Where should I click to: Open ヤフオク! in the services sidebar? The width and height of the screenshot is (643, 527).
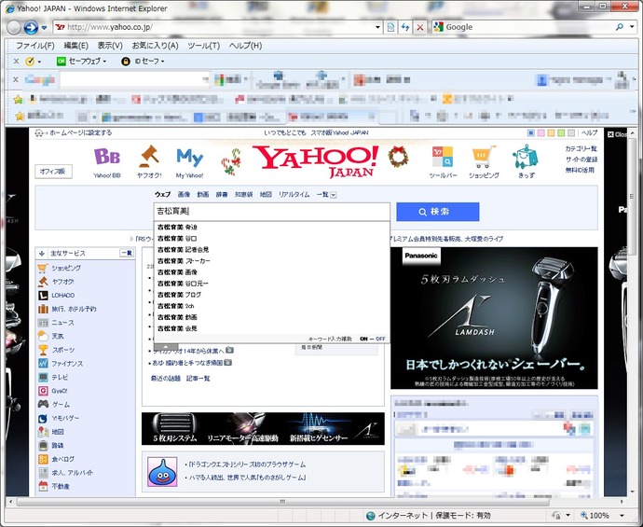click(x=62, y=282)
